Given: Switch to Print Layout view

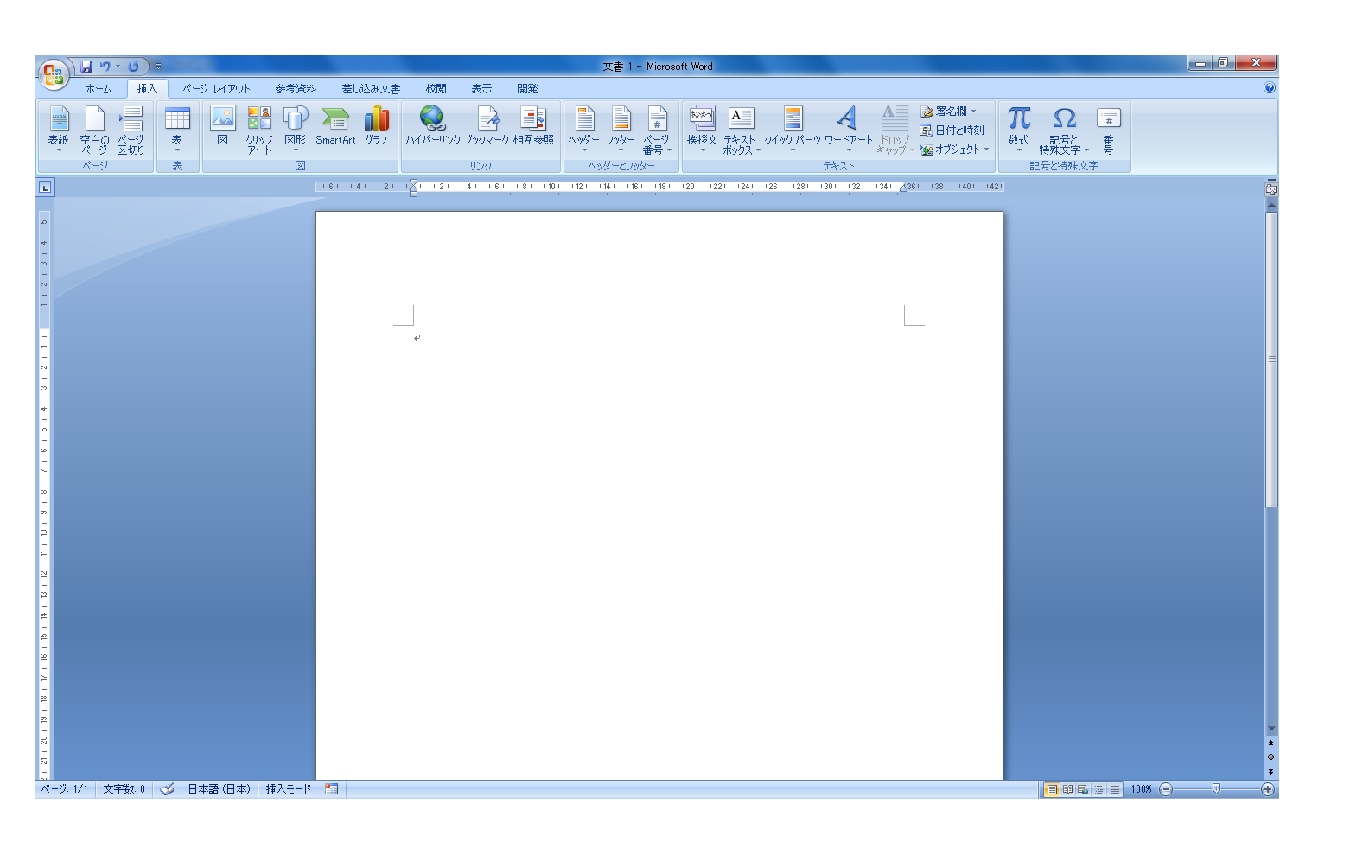Looking at the screenshot, I should click(x=1052, y=789).
